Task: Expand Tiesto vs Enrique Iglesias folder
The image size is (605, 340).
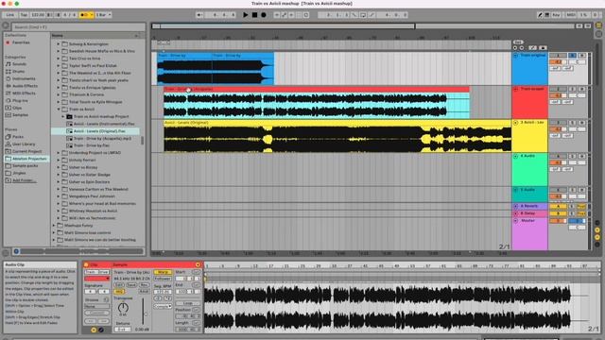Action: (x=59, y=88)
